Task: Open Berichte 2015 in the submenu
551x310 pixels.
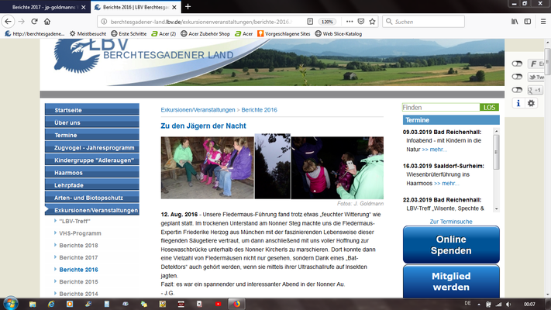Action: pos(78,281)
